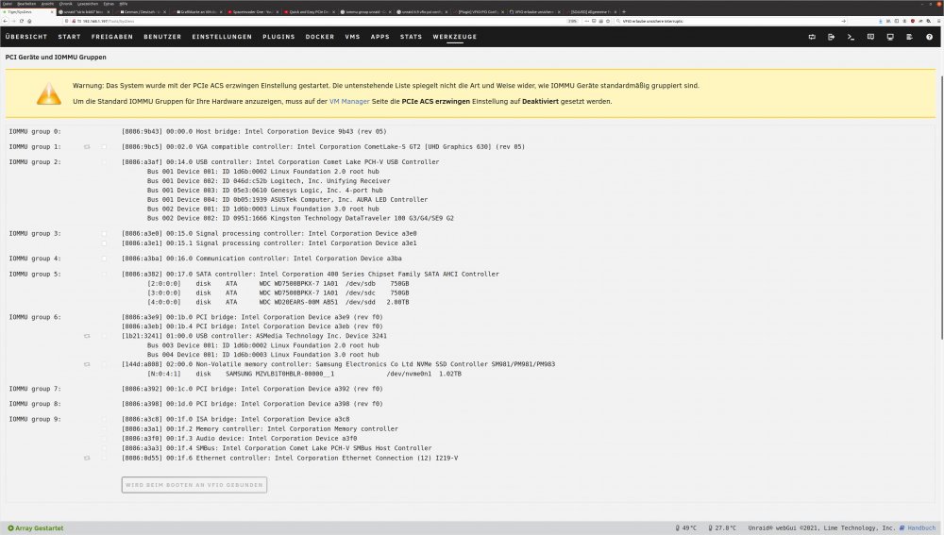Tick the ASMedia USB controller 3241 checkbox
Screen dimensions: 944x535
click(x=104, y=336)
